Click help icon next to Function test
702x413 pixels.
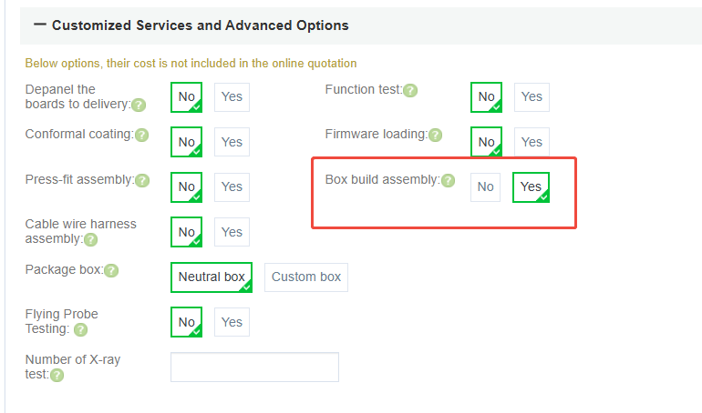[x=410, y=91]
